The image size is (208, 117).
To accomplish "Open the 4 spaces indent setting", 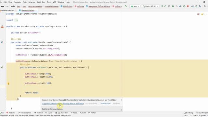I will coord(202,116).
